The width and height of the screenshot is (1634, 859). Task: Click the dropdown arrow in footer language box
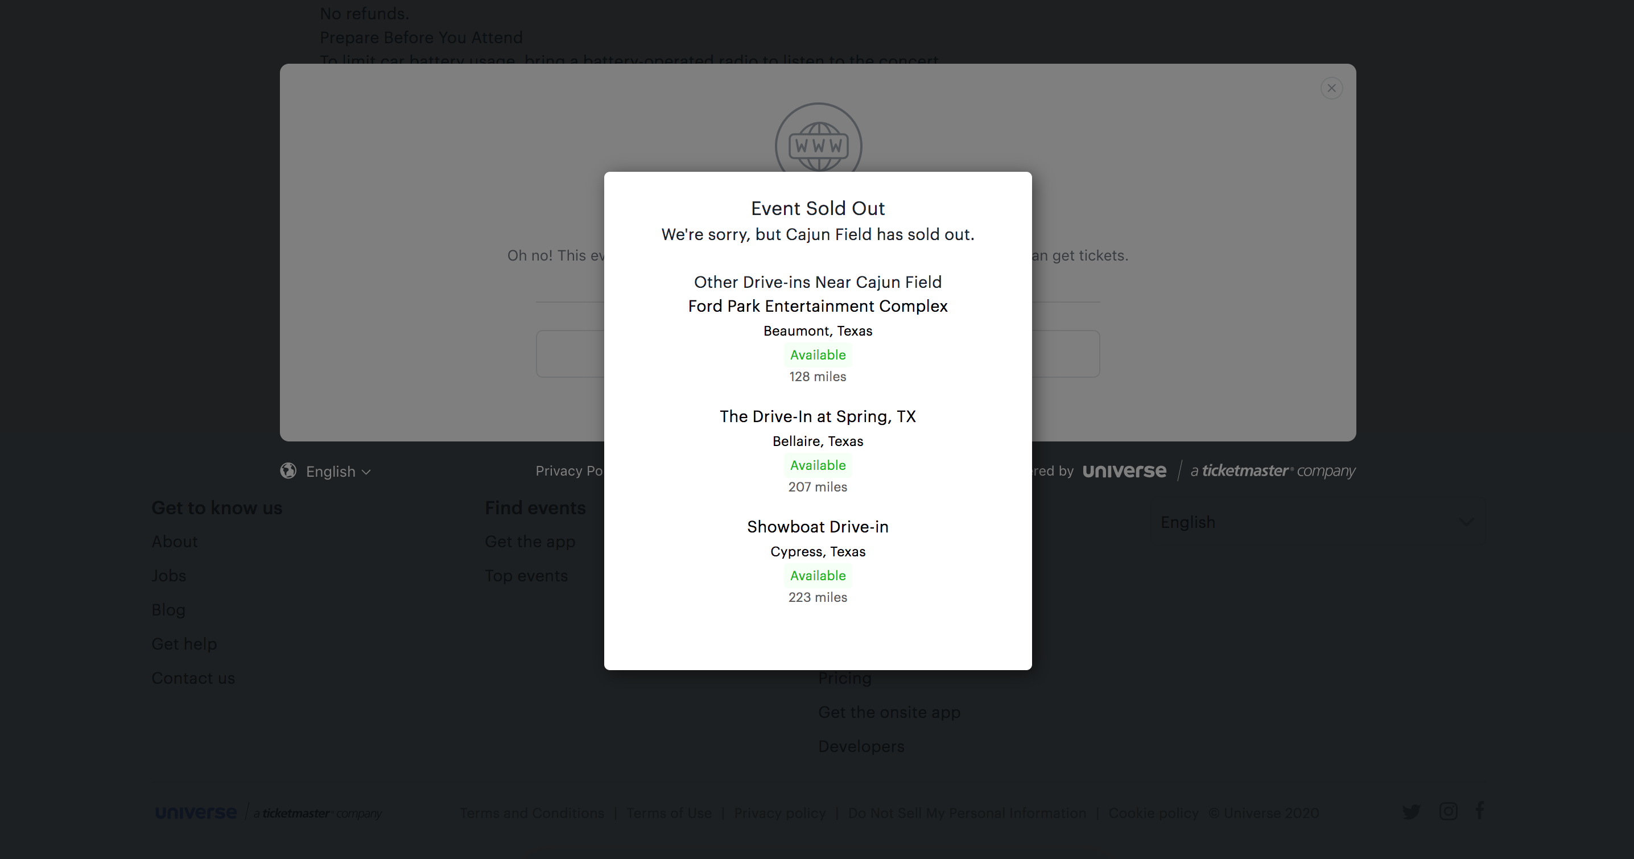coord(1466,522)
